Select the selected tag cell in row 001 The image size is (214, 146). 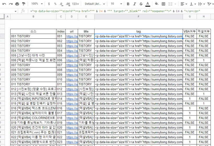coord(139,36)
